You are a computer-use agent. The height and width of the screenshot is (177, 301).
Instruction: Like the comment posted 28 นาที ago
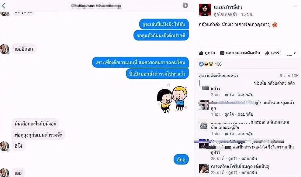[233, 158]
